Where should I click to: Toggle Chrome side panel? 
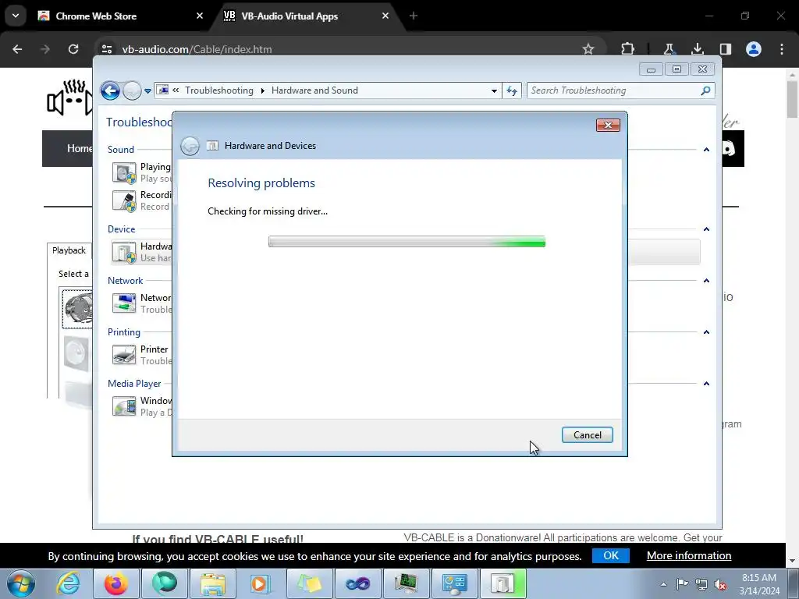click(726, 49)
